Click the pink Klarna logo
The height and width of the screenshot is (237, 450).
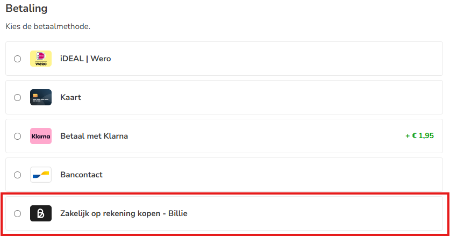(41, 136)
